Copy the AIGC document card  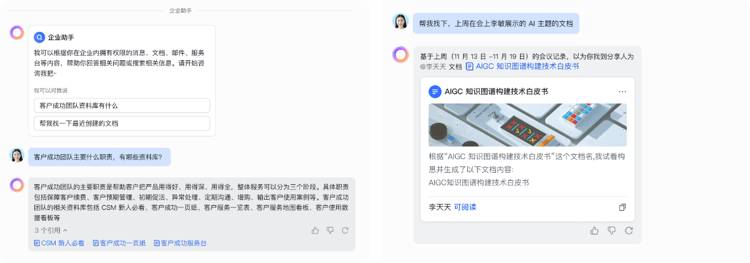pyautogui.click(x=622, y=207)
